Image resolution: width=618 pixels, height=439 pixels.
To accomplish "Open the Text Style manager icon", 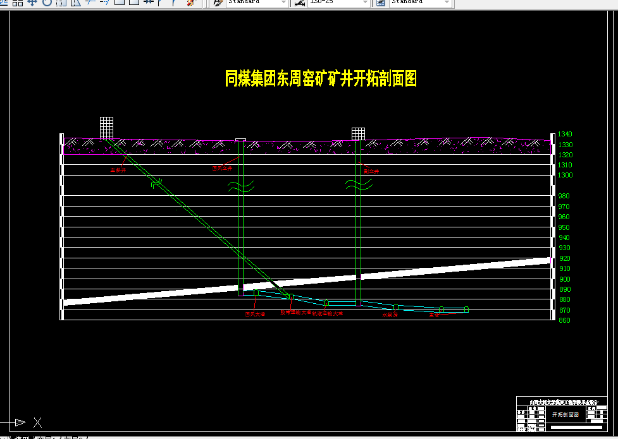I will point(218,3).
